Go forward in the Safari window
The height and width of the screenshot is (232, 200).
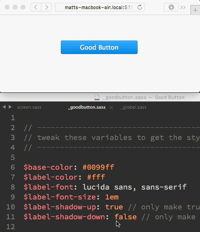coord(47,7)
